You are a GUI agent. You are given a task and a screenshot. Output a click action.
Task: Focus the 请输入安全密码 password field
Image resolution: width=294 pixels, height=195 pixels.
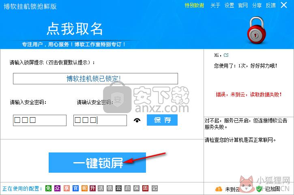40,120
